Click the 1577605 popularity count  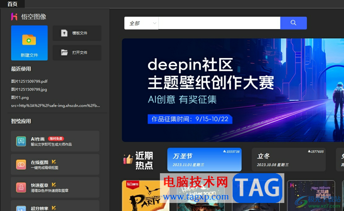click(x=316, y=152)
